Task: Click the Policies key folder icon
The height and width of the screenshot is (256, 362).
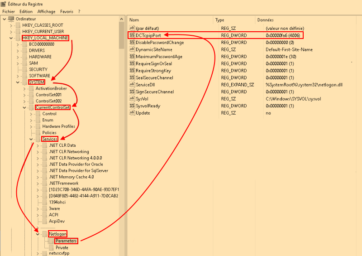Action: coord(38,132)
